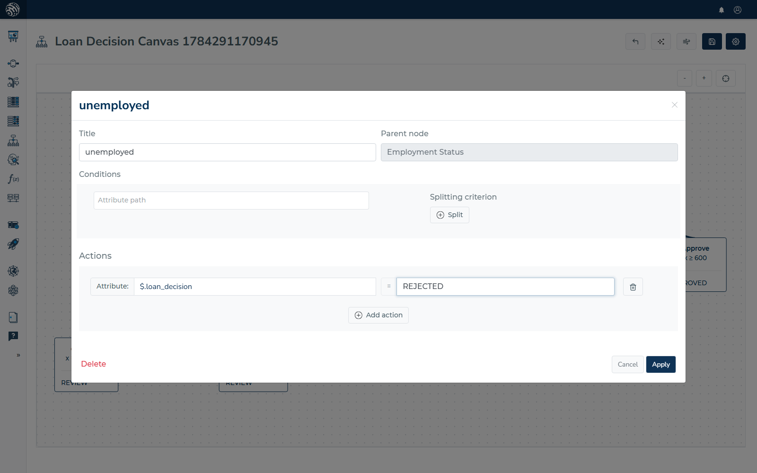The height and width of the screenshot is (473, 757).
Task: Click the delivery truck icon in the sidebar
Action: (13, 225)
